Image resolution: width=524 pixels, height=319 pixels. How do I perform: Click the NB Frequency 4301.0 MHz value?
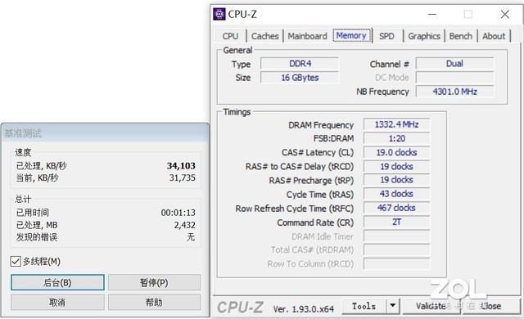click(x=455, y=92)
